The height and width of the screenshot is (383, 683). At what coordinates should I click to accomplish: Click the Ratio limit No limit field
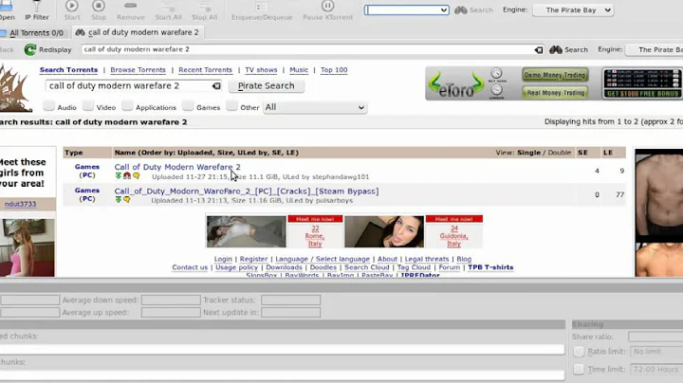[656, 351]
